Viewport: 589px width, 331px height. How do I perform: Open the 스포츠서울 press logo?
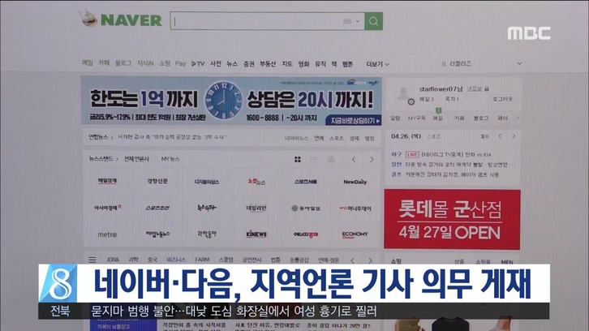[306, 182]
